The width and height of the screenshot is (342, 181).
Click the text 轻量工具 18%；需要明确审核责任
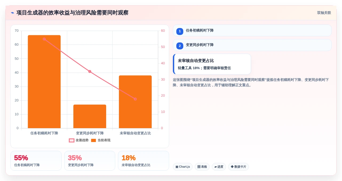pos(204,68)
